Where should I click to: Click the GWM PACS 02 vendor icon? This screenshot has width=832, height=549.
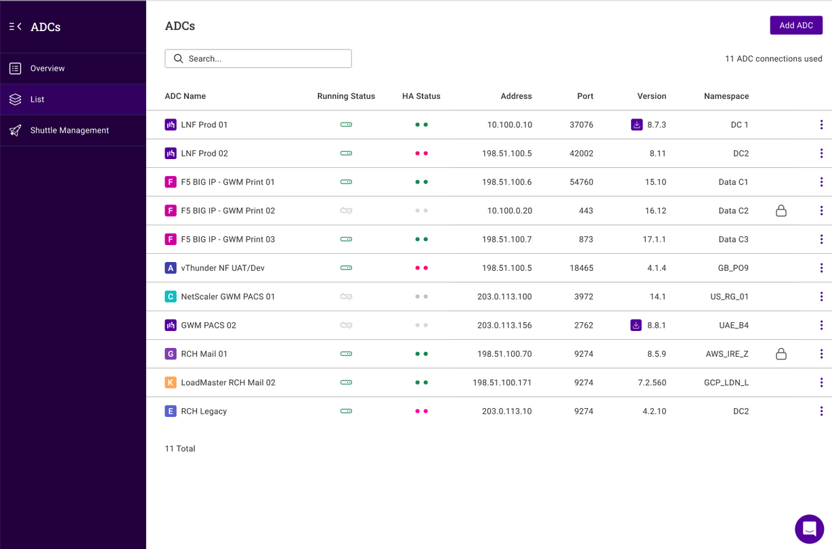click(x=171, y=326)
